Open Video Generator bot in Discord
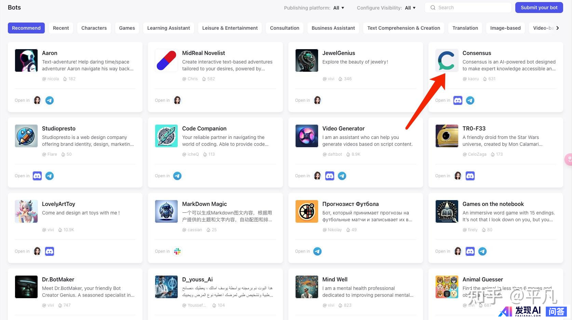 [329, 176]
